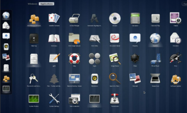Click Terminal icon in the dash
The width and height of the screenshot is (187, 113).
6,88
